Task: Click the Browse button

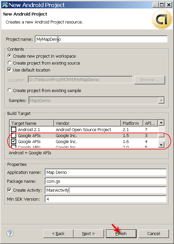Action: (x=149, y=80)
